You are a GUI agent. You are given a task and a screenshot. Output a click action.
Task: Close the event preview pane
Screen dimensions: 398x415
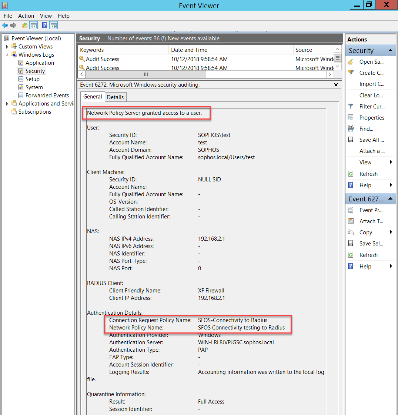click(336, 85)
